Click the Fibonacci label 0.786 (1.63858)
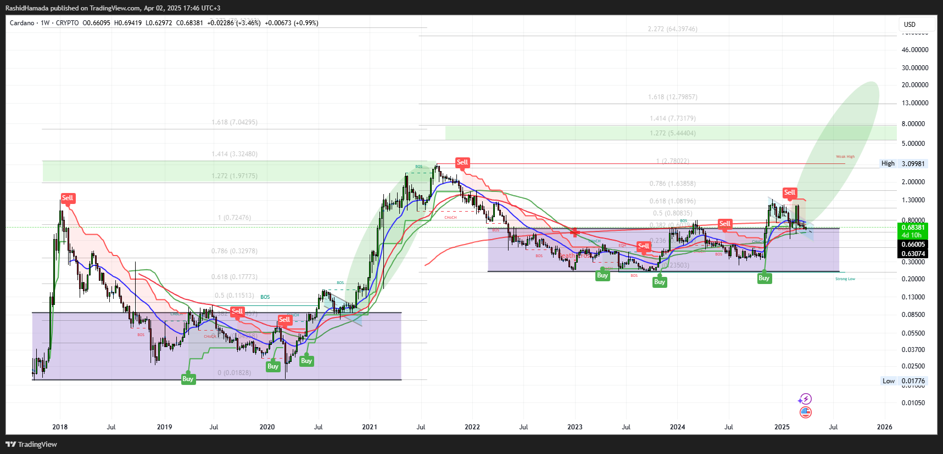This screenshot has height=454, width=943. [x=673, y=184]
